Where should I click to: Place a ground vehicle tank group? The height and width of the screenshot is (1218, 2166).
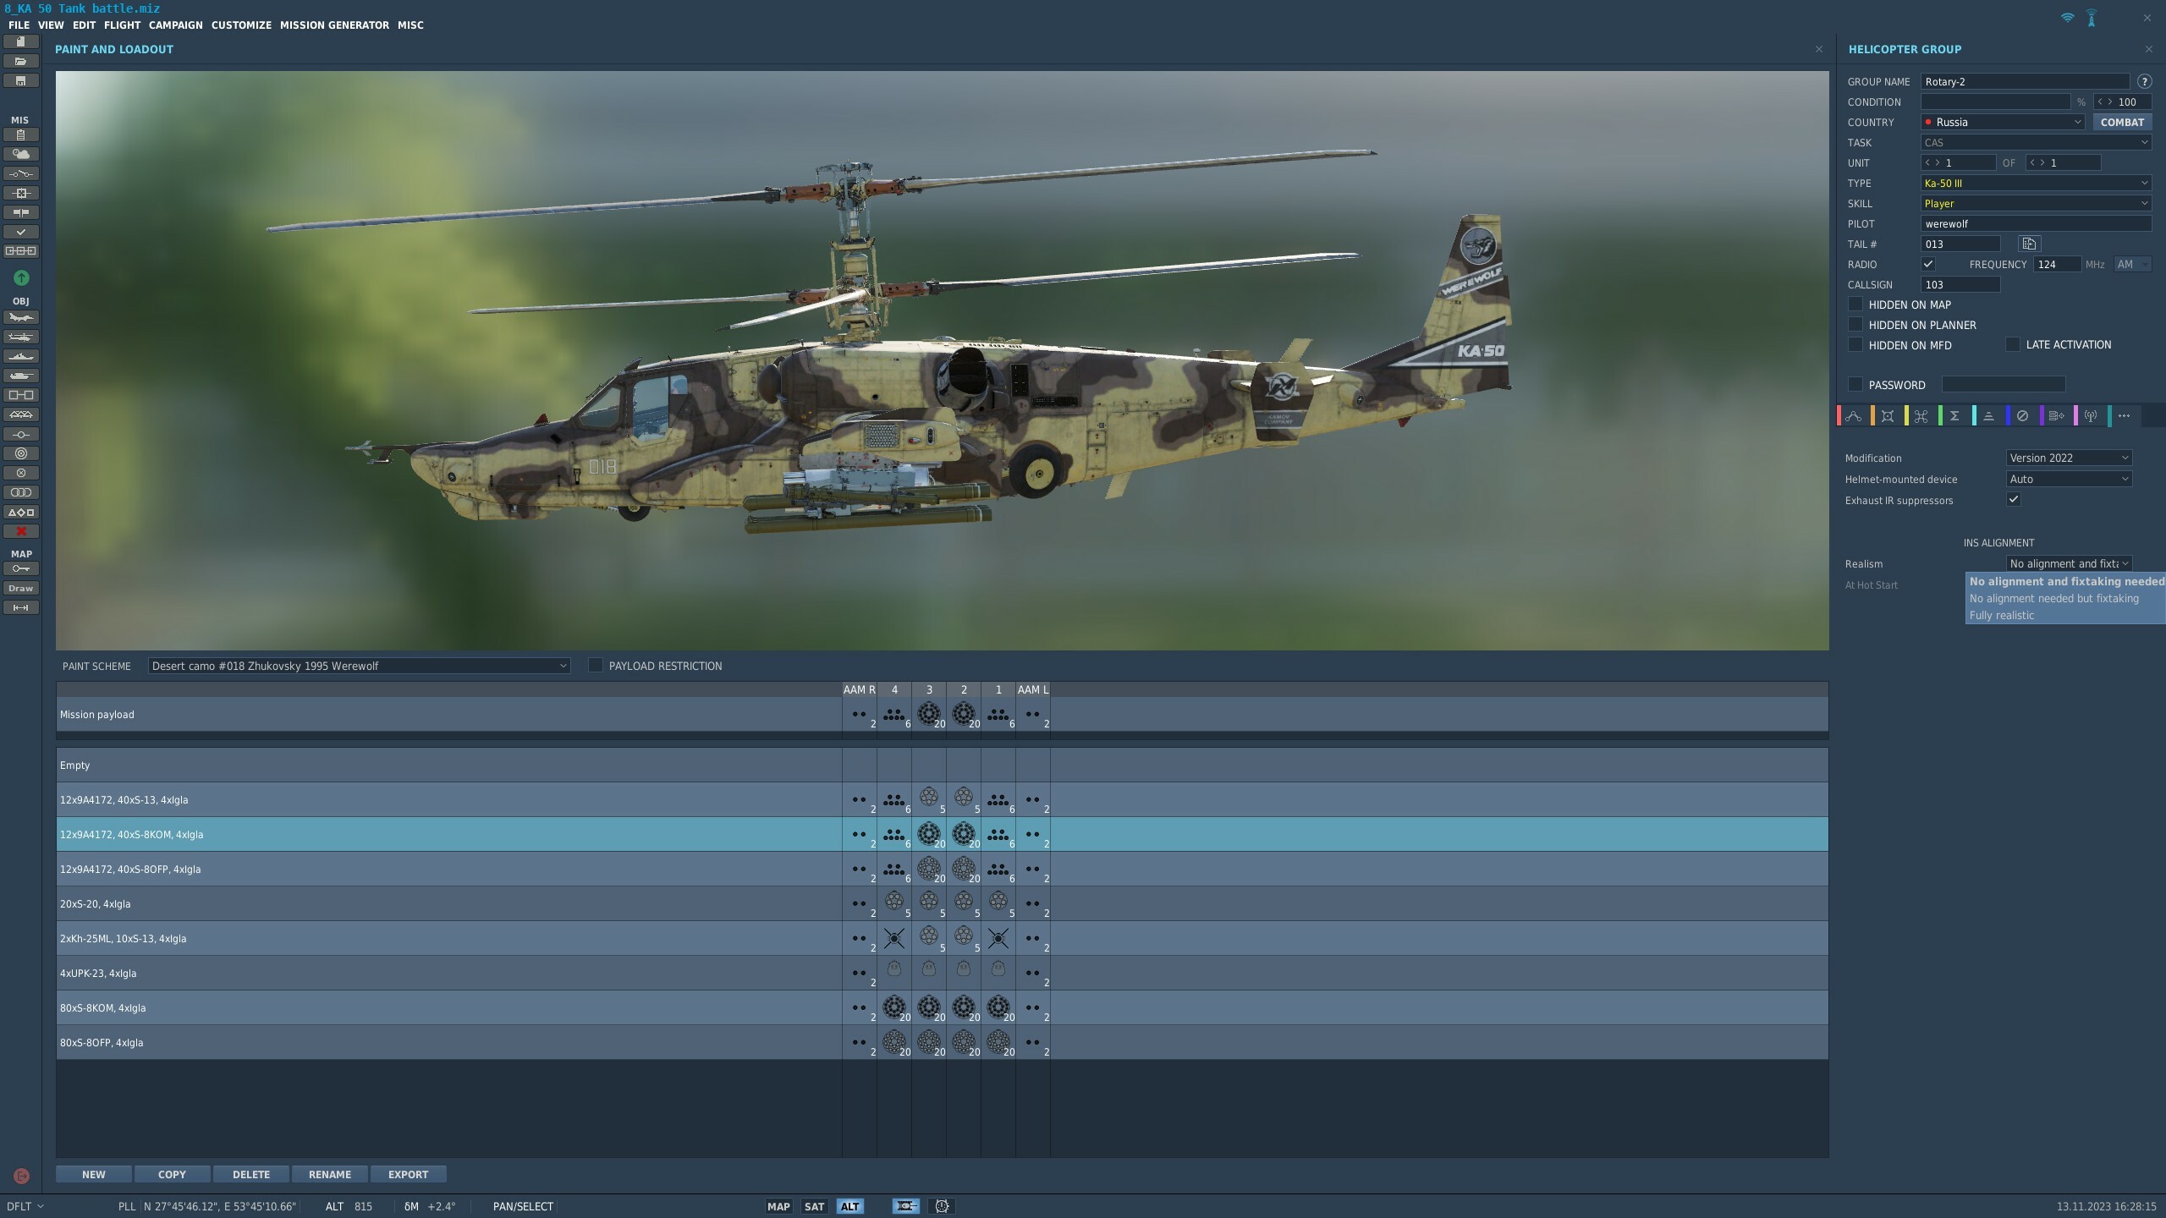[x=20, y=376]
